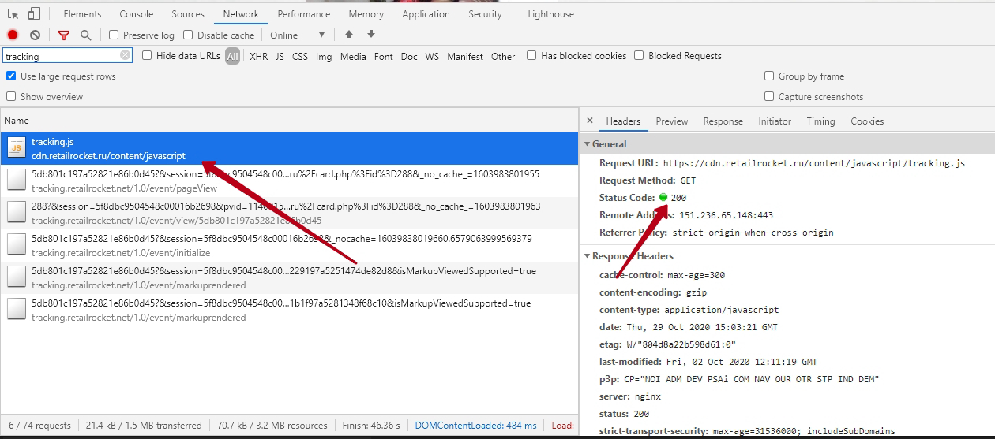Collapse the General section

pyautogui.click(x=587, y=144)
